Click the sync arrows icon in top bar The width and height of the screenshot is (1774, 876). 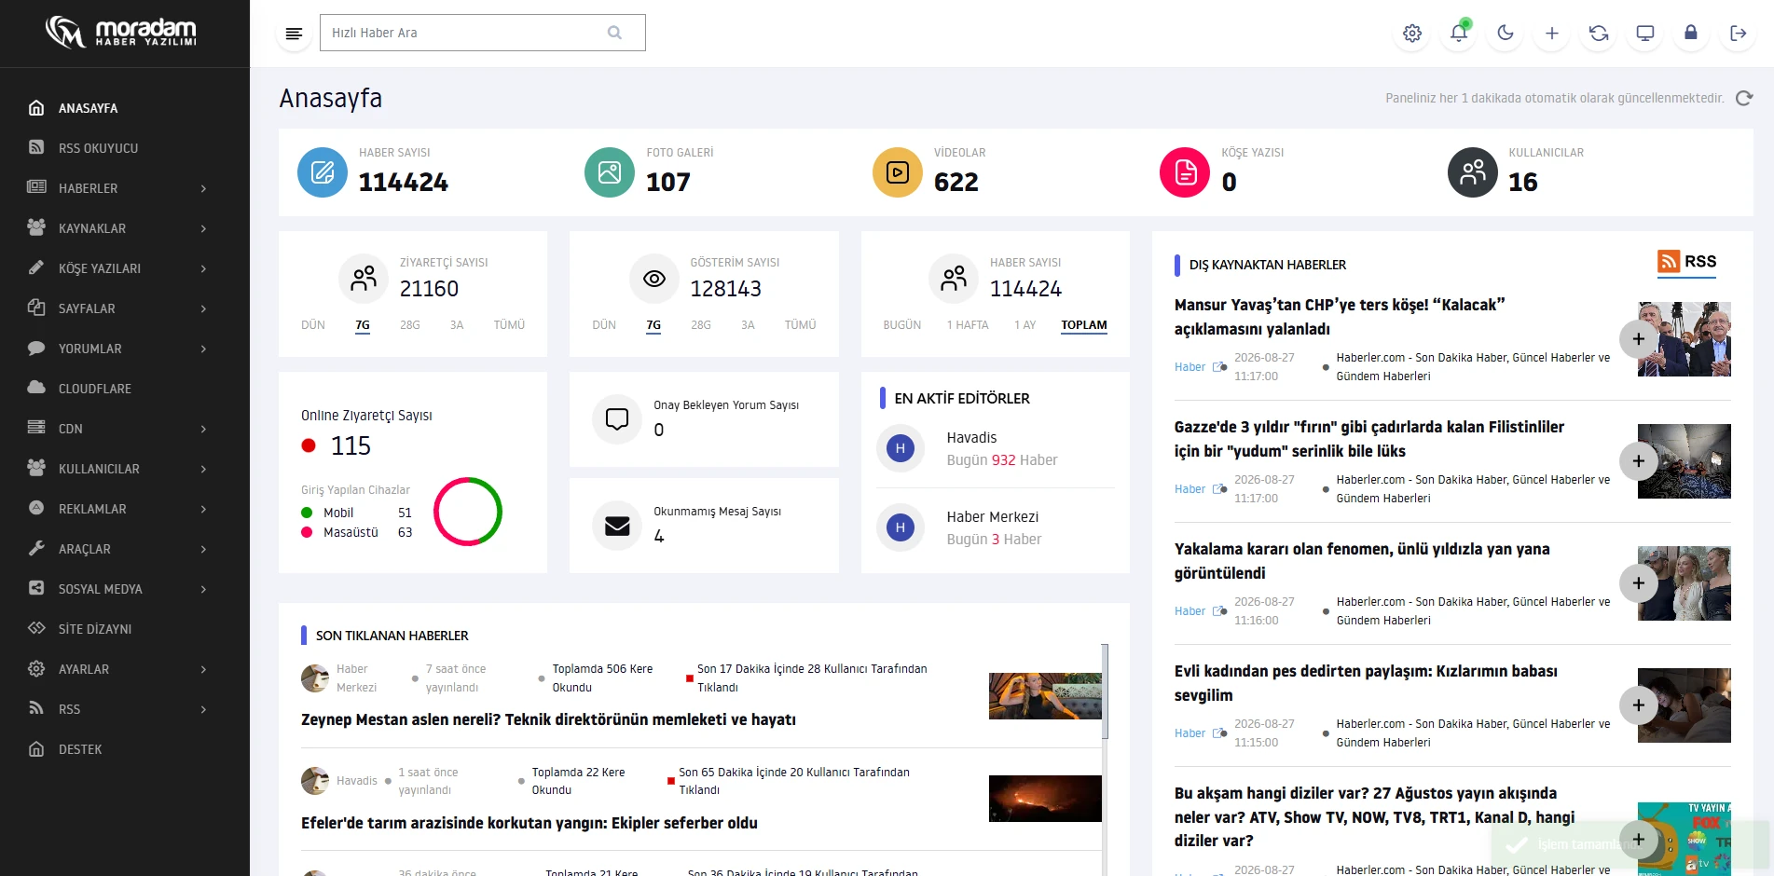[x=1599, y=34]
